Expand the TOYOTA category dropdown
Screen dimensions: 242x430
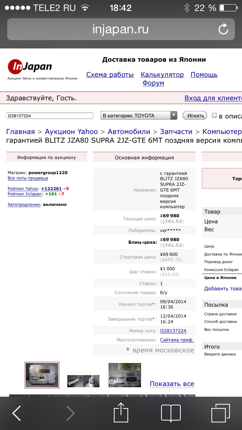pyautogui.click(x=138, y=116)
